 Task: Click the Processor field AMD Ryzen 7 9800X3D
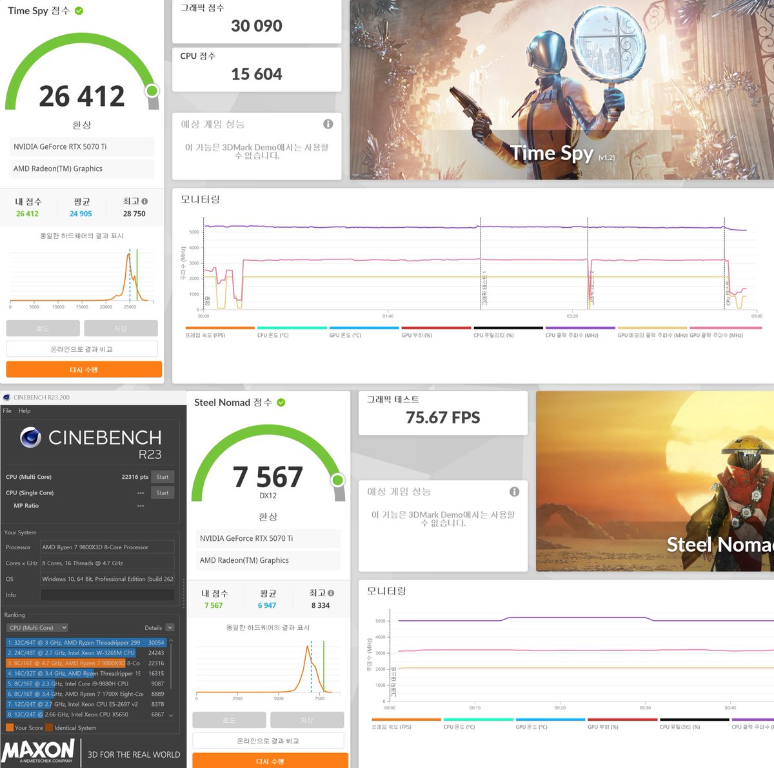point(107,547)
